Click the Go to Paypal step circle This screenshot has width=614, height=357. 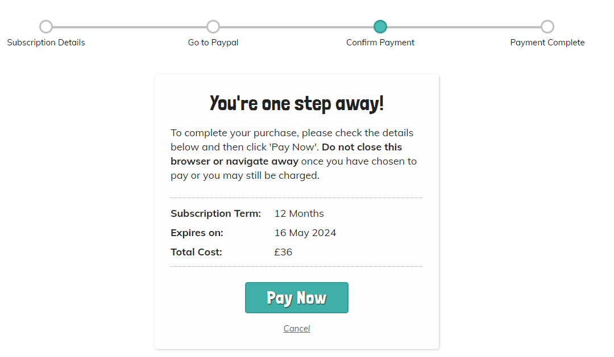tap(213, 27)
